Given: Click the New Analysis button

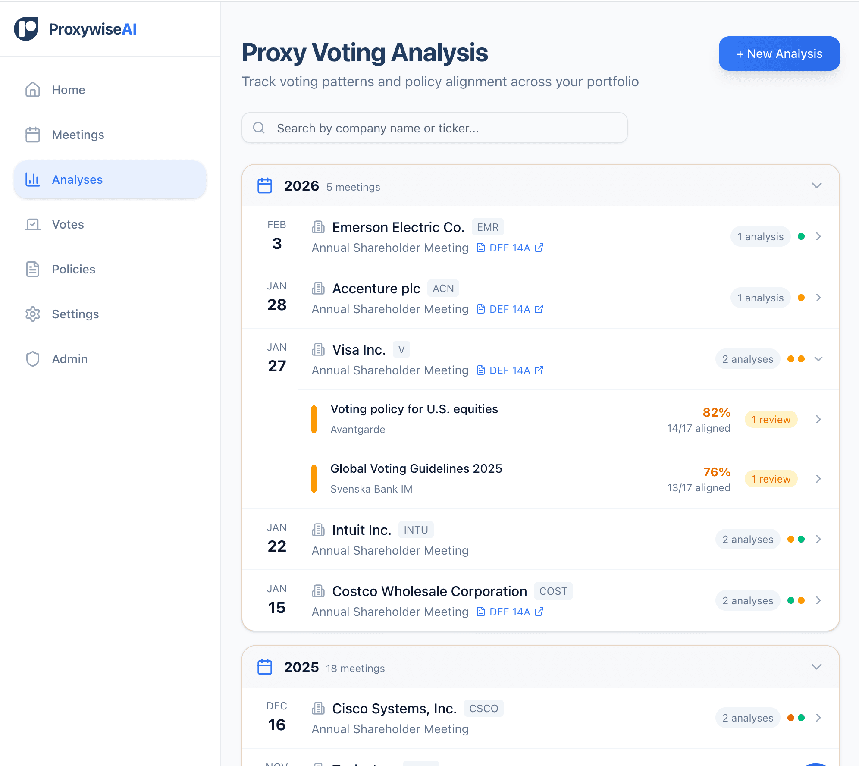Looking at the screenshot, I should (779, 53).
